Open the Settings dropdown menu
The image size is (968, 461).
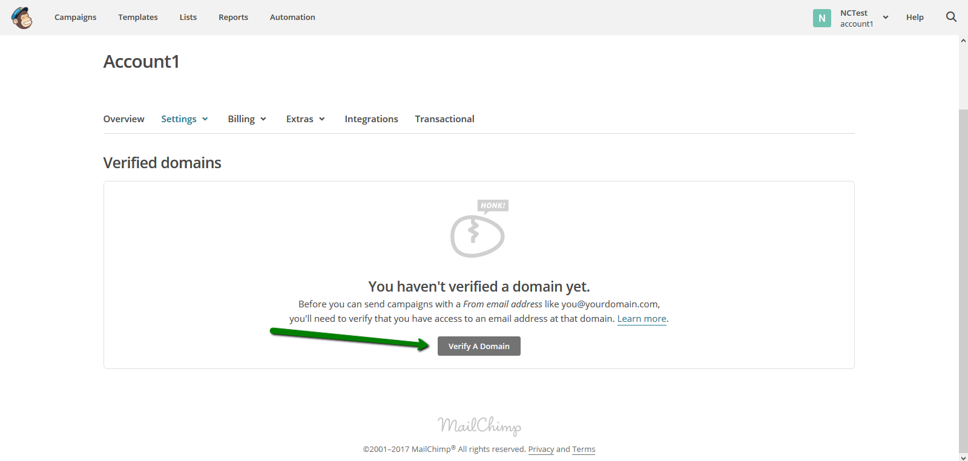(x=185, y=119)
